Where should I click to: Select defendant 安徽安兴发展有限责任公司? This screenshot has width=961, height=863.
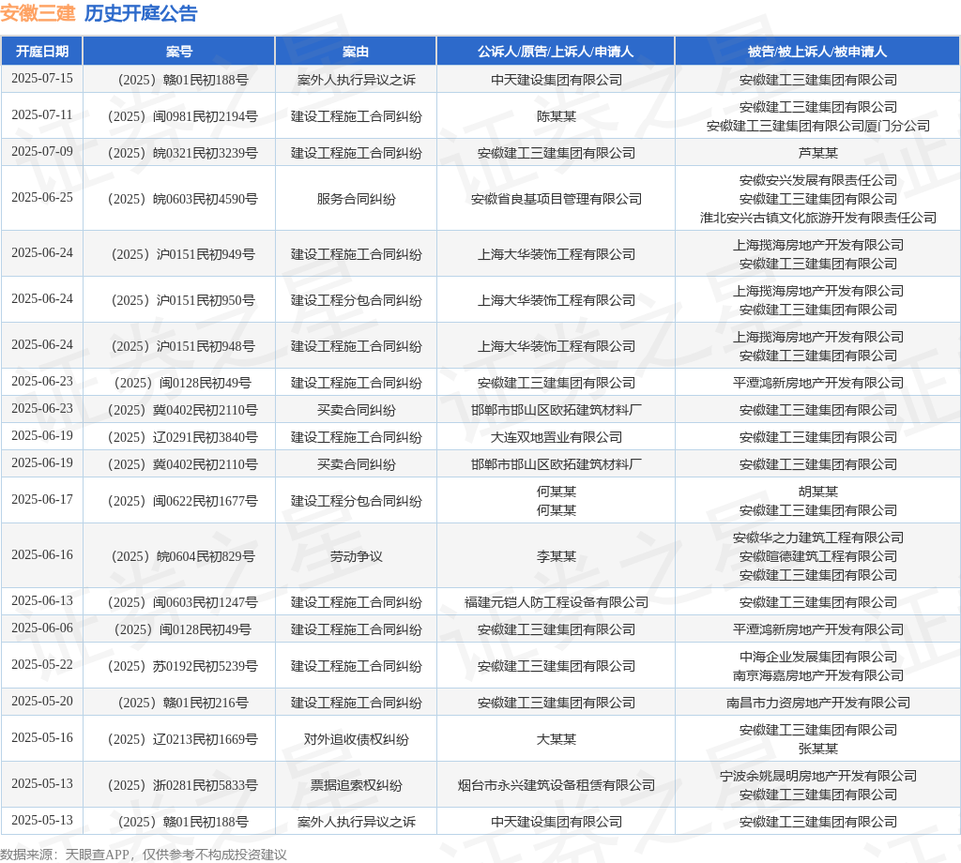click(817, 180)
